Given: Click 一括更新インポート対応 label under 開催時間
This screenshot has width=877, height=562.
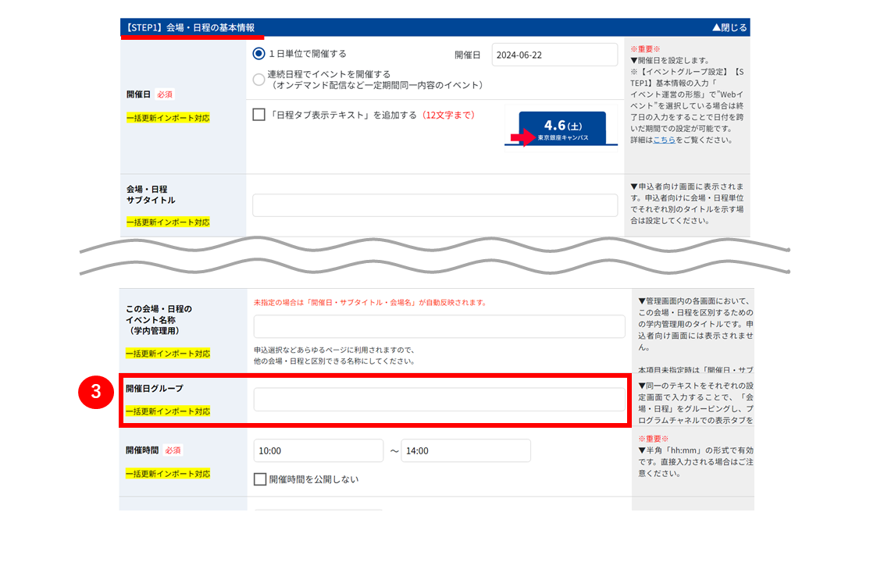Looking at the screenshot, I should (x=168, y=474).
